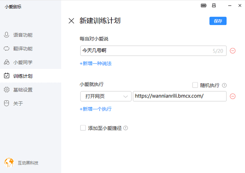This screenshot has height=173, width=245.
Task: Save the training plan with 保存
Action: coord(218,21)
